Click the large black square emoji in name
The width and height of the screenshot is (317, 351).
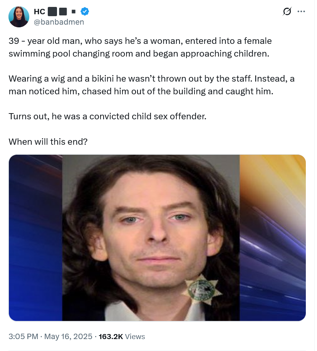tap(52, 12)
